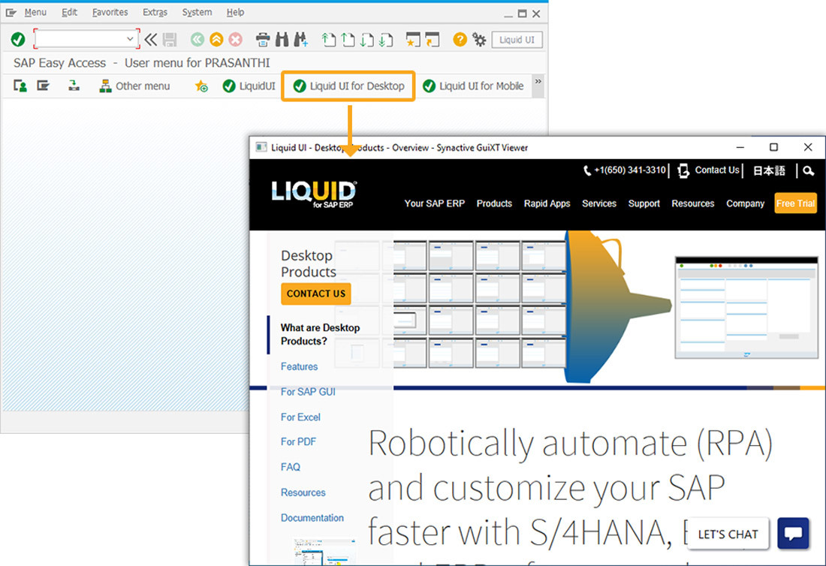Open the Menu menu in SAP
This screenshot has width=826, height=566.
pos(35,12)
